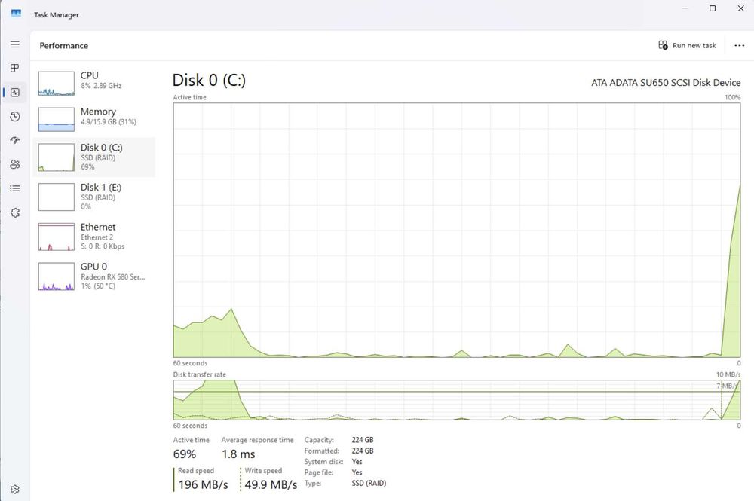Select Disk 0 (C:) entry
This screenshot has width=754, height=501.
click(x=93, y=157)
